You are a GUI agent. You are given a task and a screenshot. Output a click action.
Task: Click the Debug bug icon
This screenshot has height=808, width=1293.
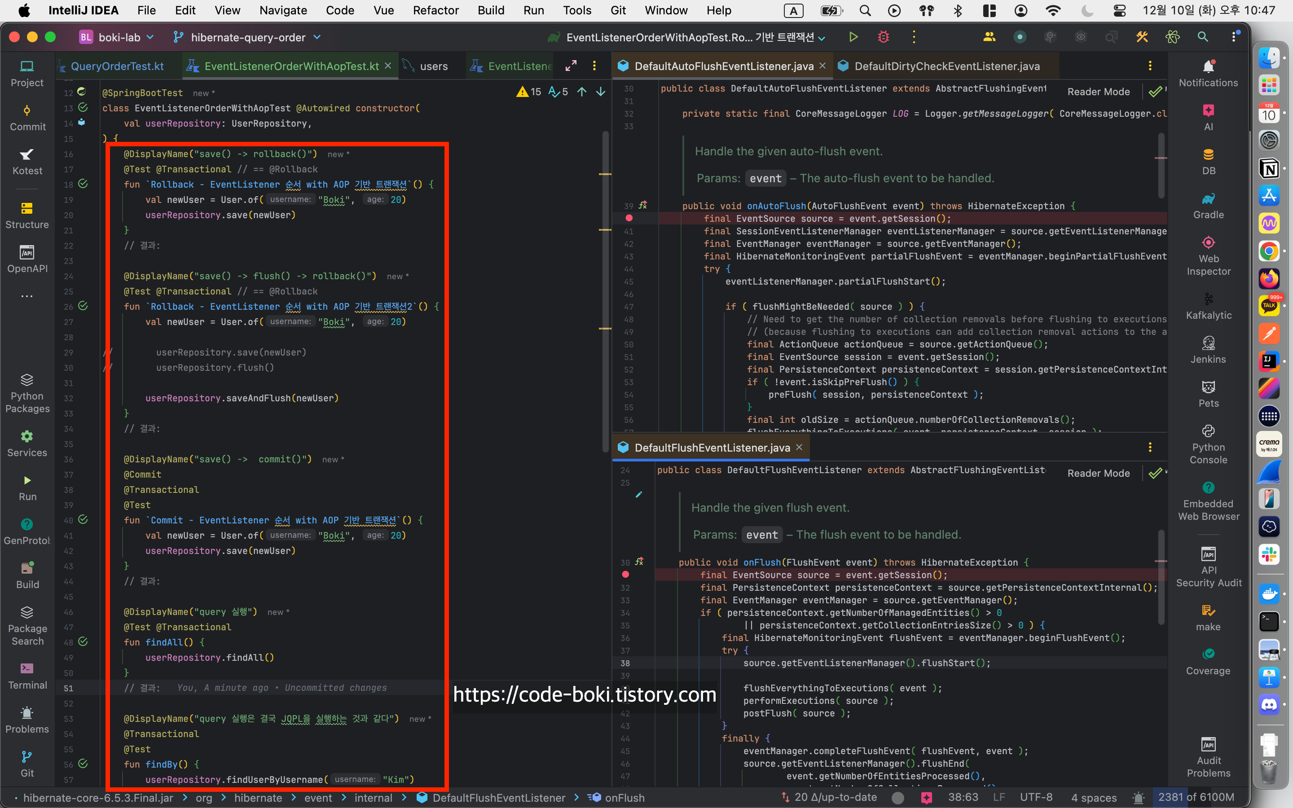[x=883, y=37]
